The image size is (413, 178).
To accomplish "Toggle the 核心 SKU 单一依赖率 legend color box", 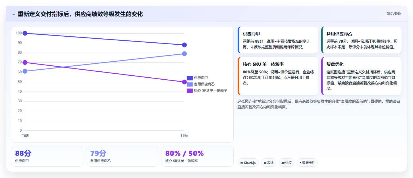I will [190, 90].
